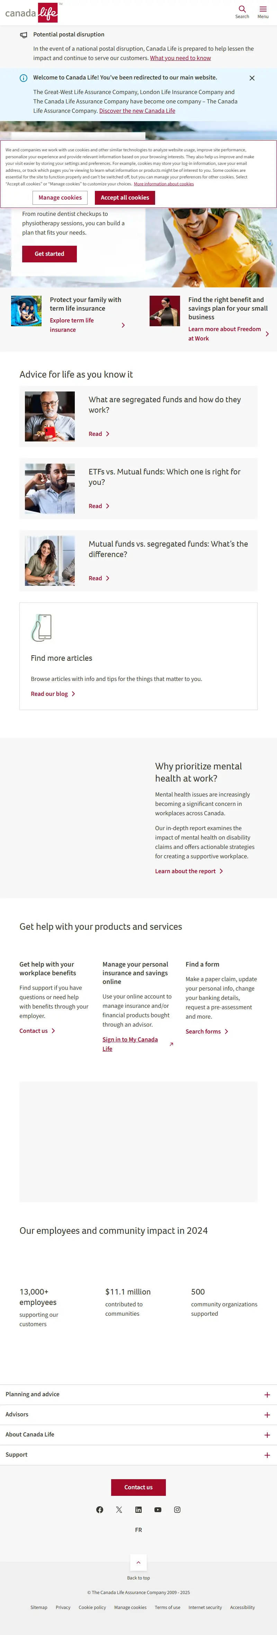Open the Instagram social icon
Screen dimensions: 277x1635
tap(178, 1509)
